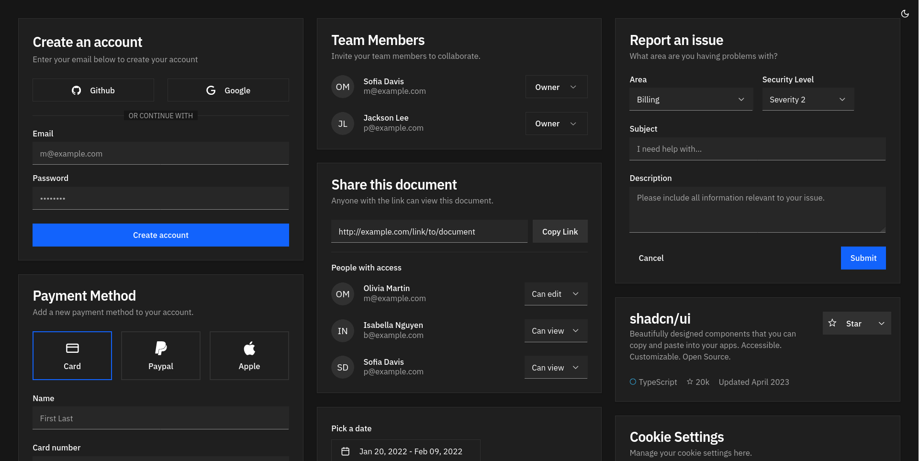Focus the Password input field
This screenshot has height=461, width=919.
(161, 198)
